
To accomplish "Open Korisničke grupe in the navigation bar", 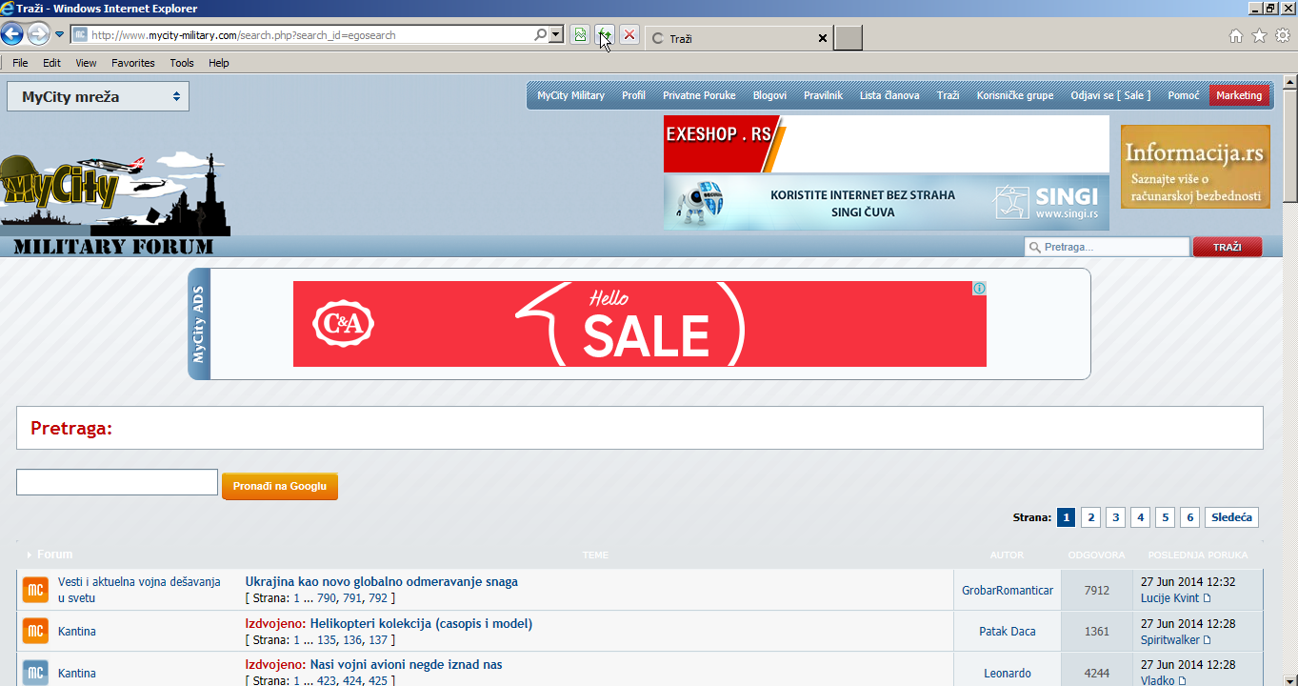I will click(x=1015, y=95).
